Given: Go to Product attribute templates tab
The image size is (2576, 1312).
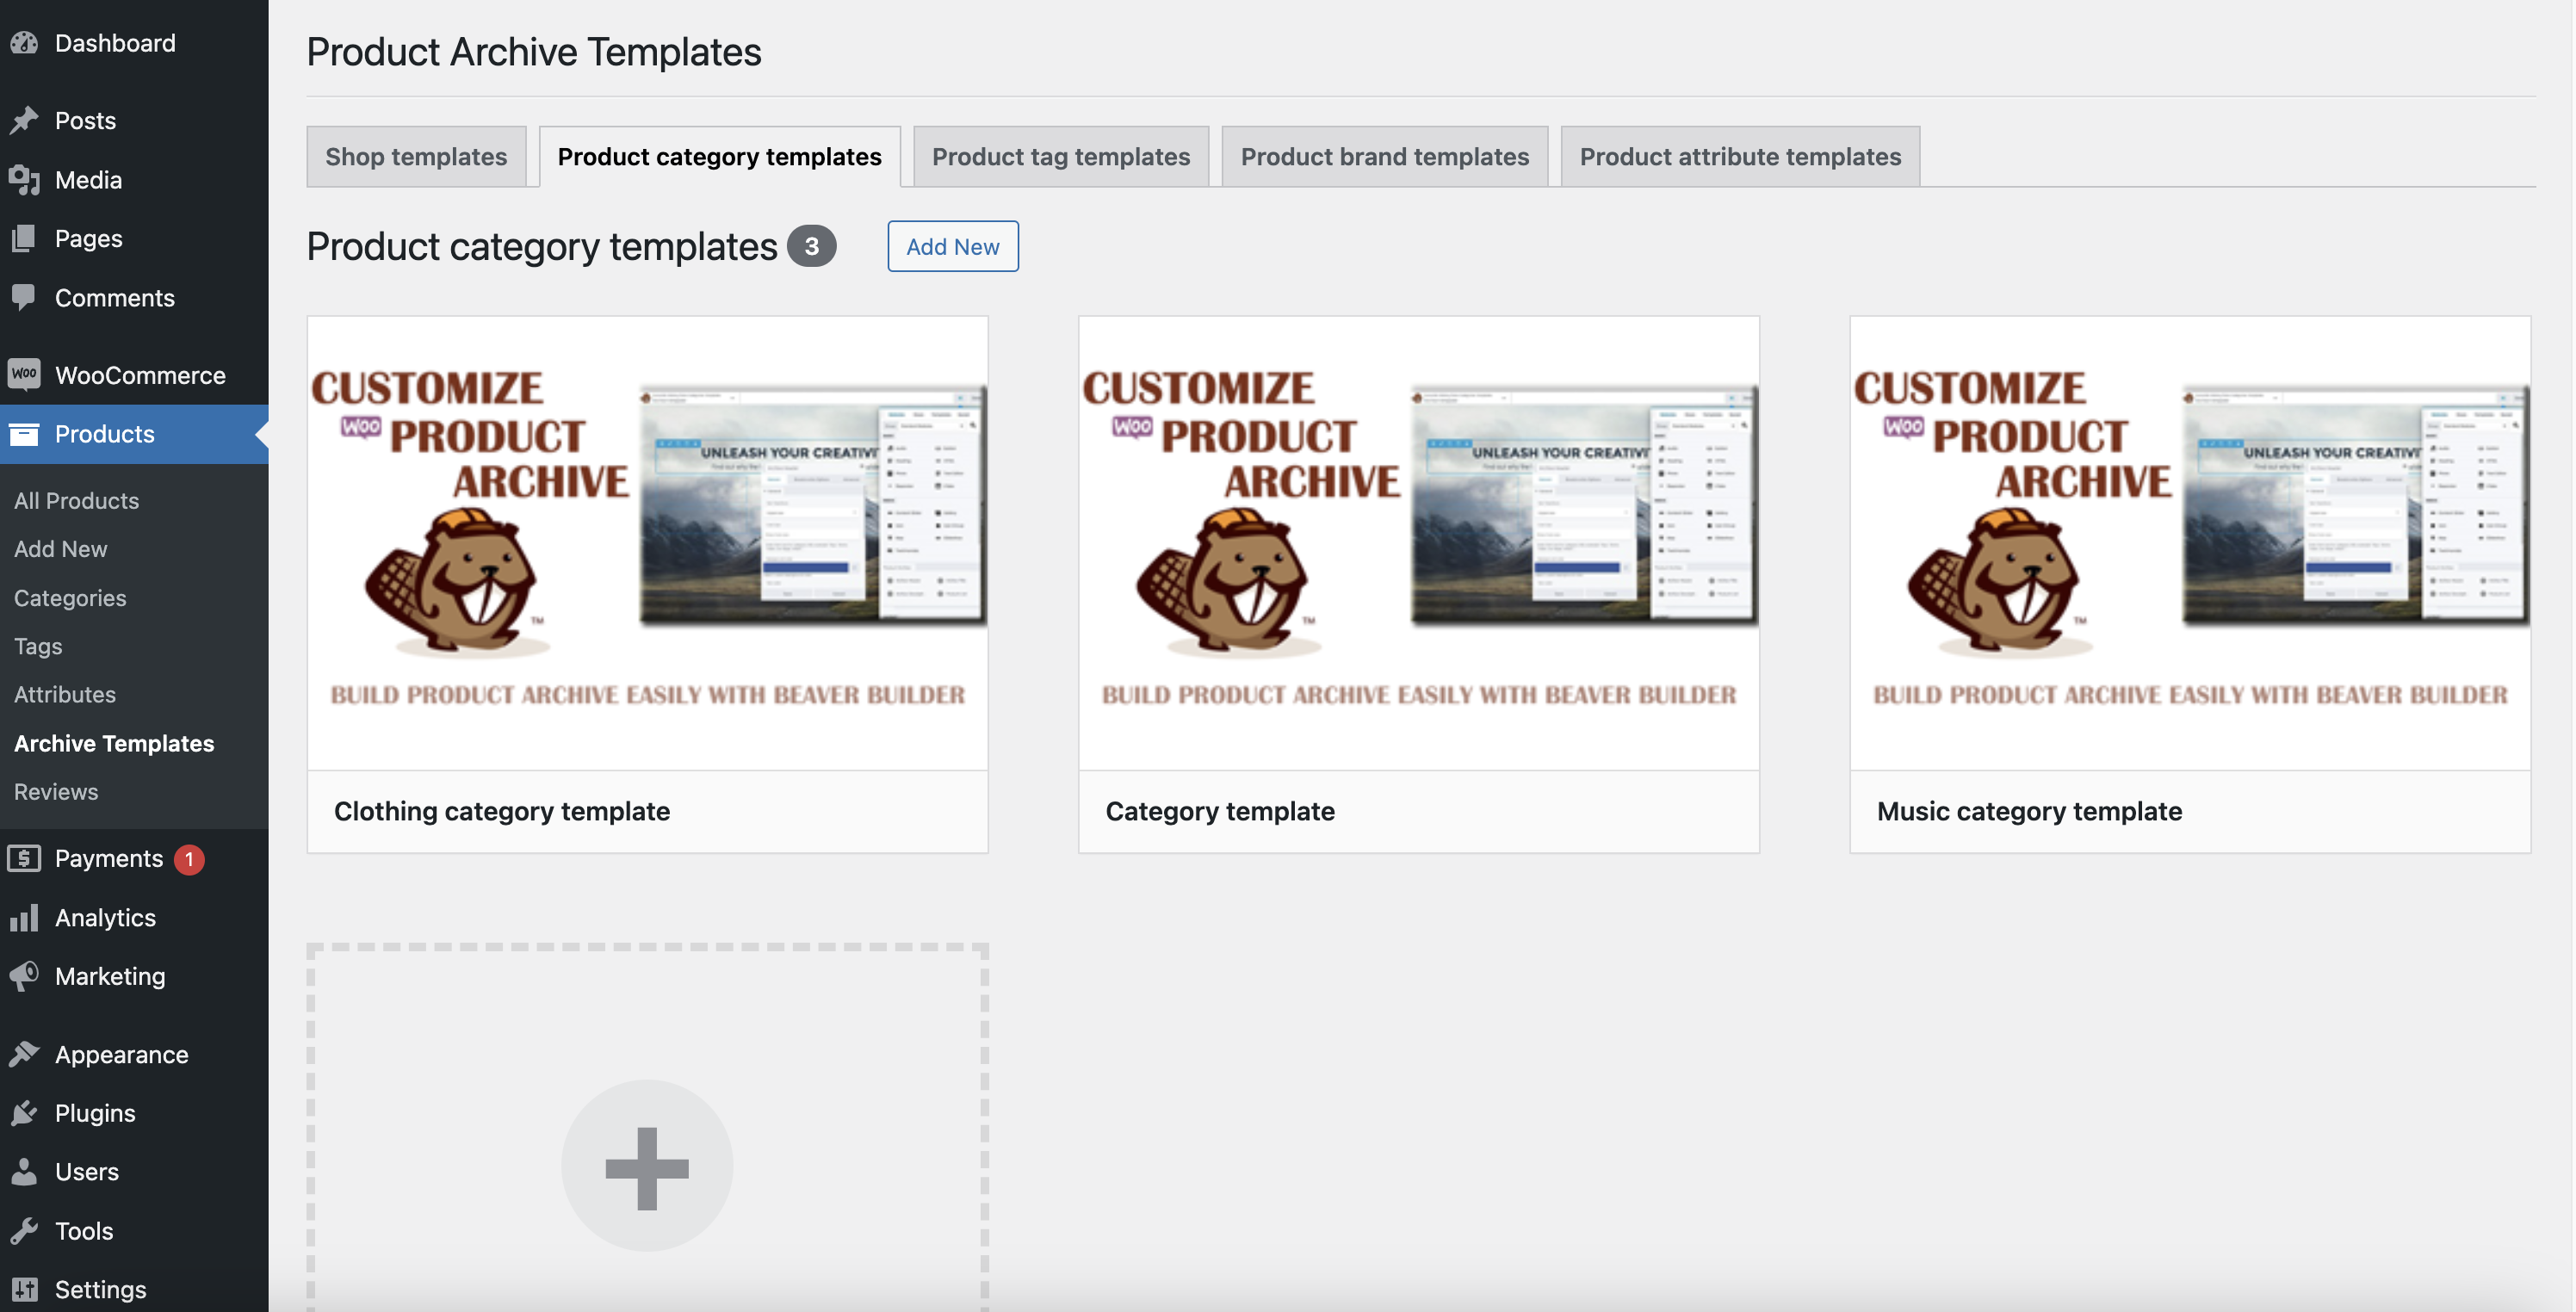Looking at the screenshot, I should coord(1739,157).
